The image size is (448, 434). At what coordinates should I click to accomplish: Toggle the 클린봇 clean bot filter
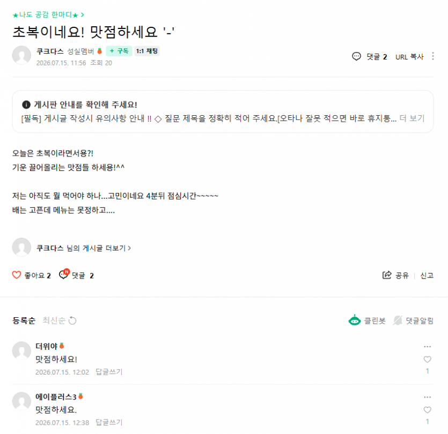pos(367,320)
